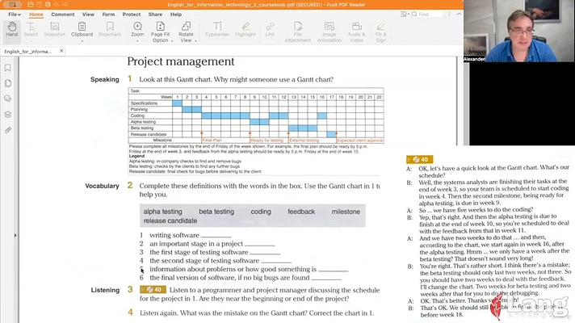The image size is (575, 323).
Task: Expand the Select tool dropdown arrow
Action: pyautogui.click(x=31, y=41)
